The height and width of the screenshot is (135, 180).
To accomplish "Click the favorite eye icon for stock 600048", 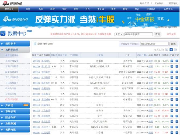I will pos(172,89).
